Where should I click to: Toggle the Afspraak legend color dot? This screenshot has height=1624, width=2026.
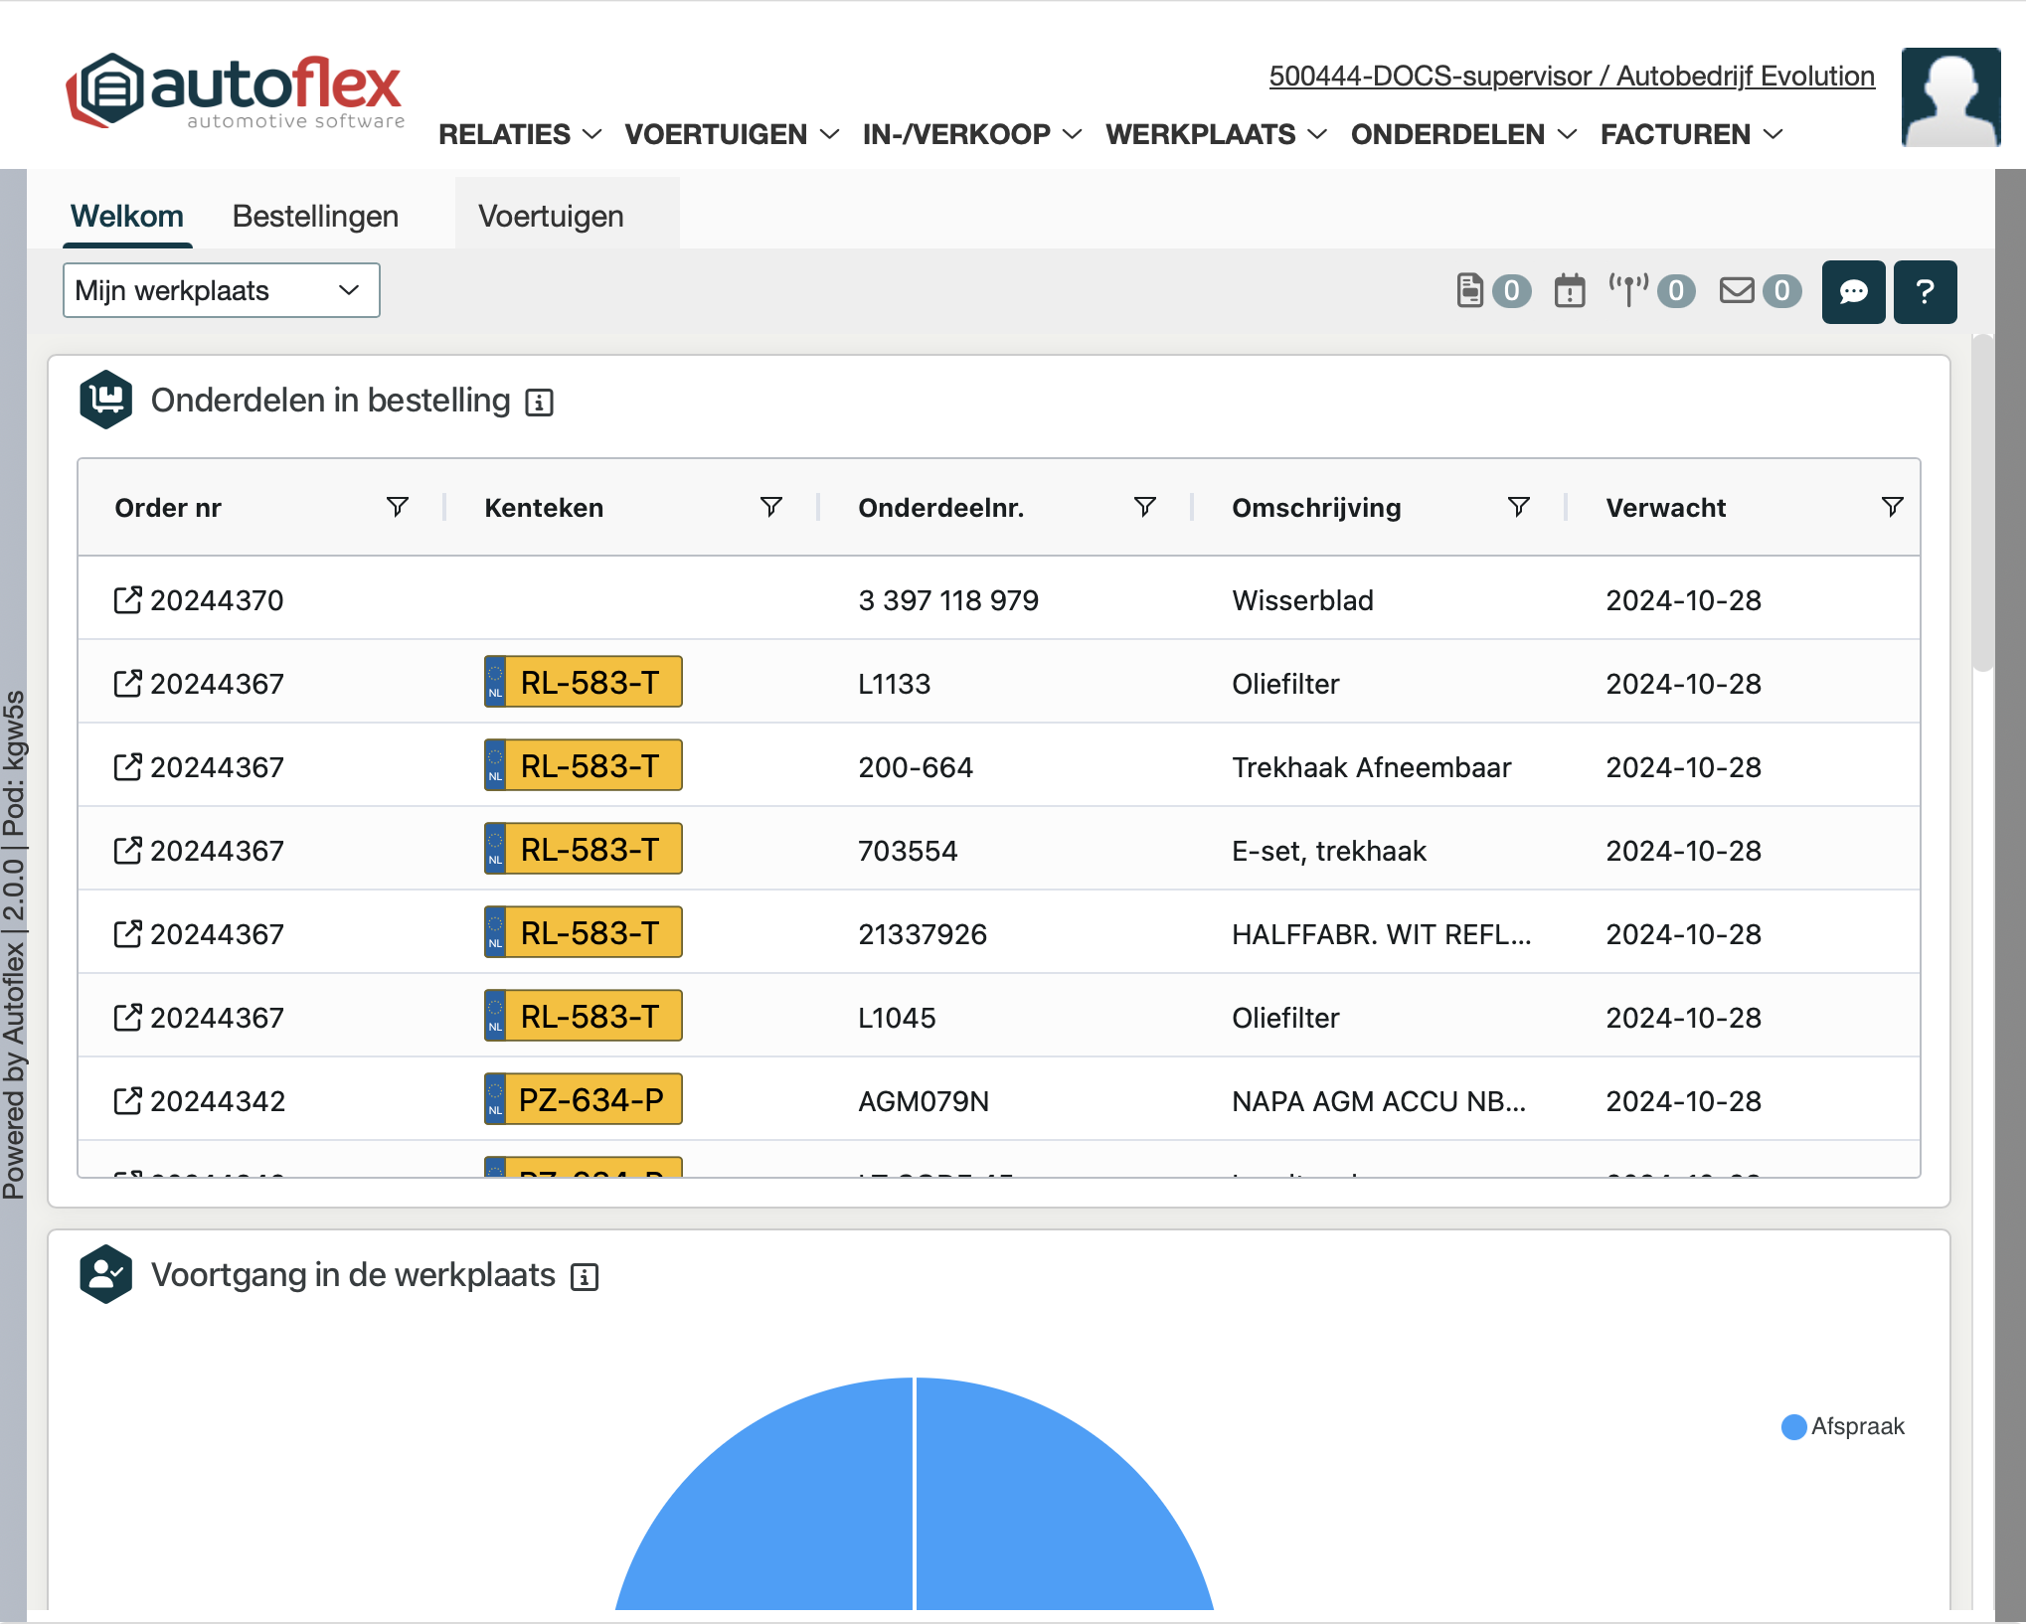click(1793, 1427)
